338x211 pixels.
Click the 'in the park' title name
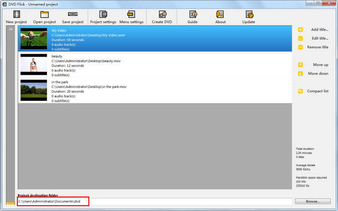pos(60,82)
